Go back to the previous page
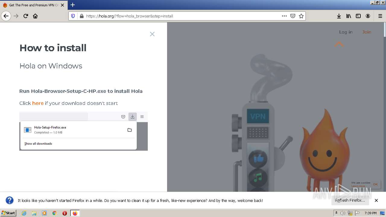Viewport: 386px width, 217px height. coord(6,16)
